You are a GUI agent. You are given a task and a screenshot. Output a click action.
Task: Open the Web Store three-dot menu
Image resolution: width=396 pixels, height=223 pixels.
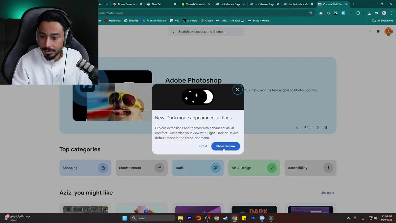370,32
